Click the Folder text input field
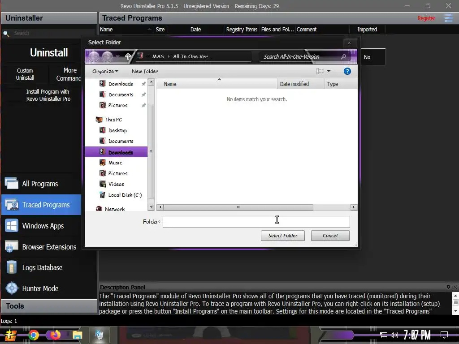459x344 pixels. (x=256, y=221)
